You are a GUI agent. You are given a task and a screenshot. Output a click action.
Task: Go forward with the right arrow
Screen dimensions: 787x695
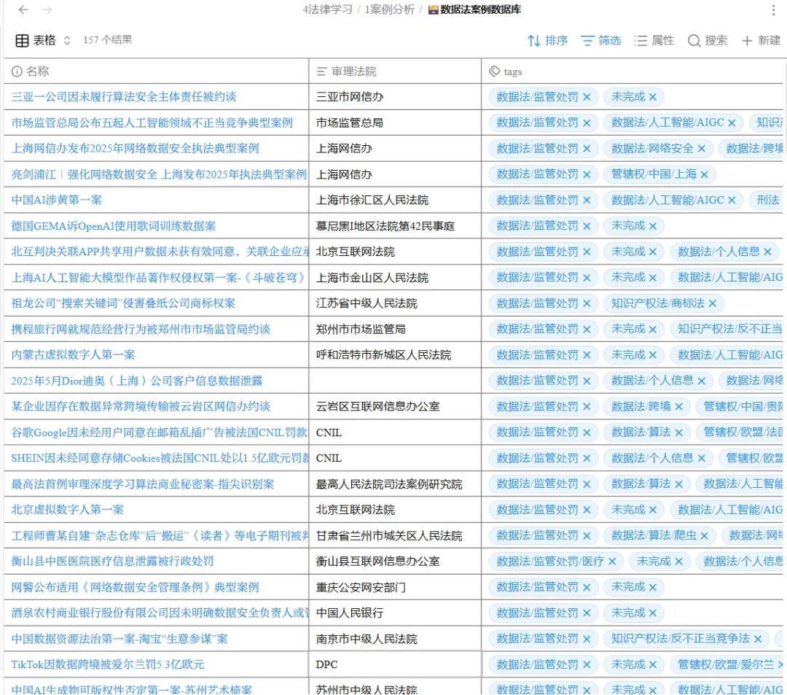pyautogui.click(x=47, y=9)
